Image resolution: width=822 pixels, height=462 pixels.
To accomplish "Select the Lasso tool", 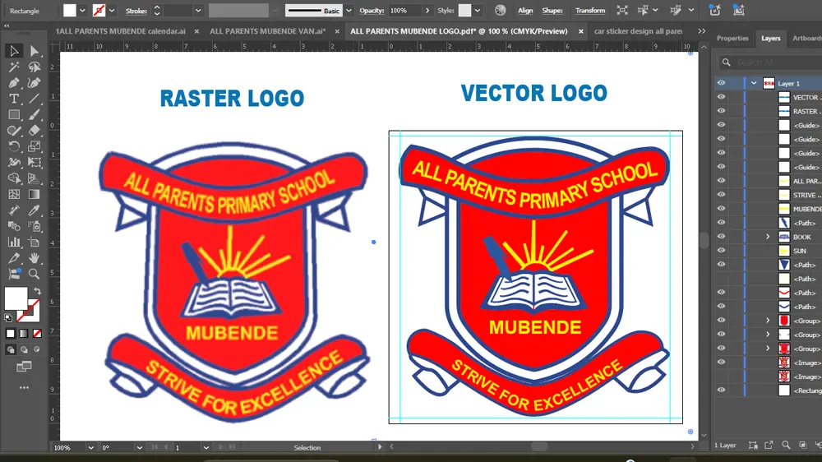I will pos(34,67).
